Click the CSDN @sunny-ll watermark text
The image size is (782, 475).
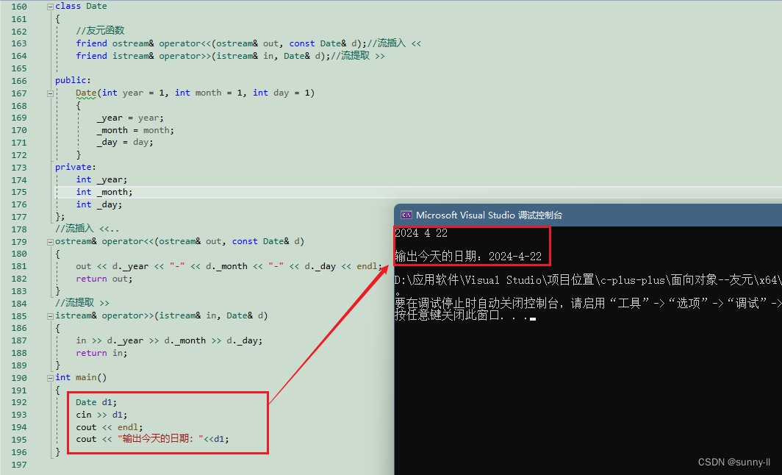pos(734,462)
